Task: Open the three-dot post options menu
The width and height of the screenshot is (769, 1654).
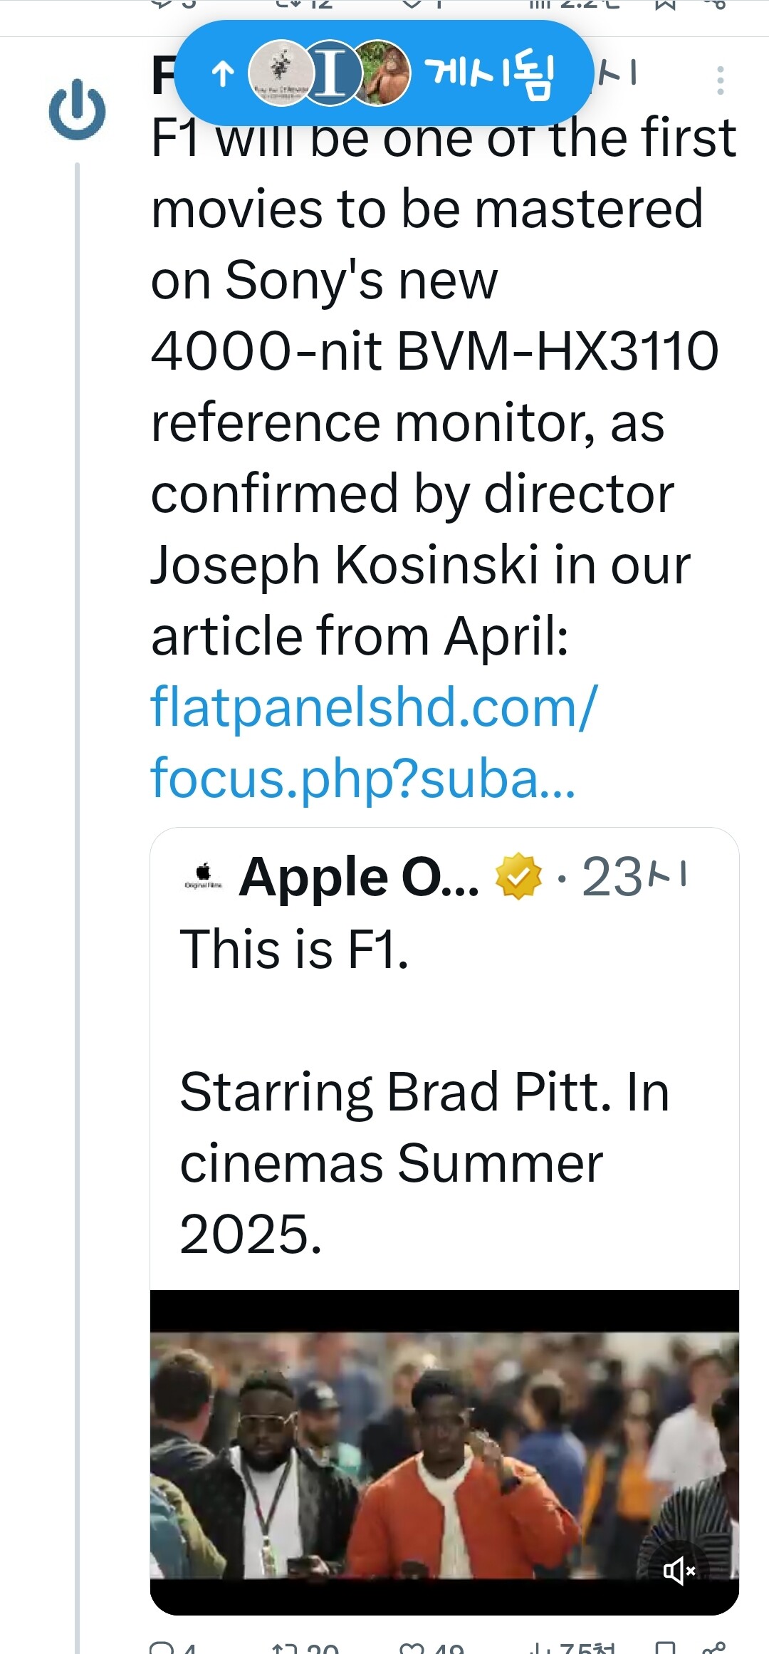Action: [x=720, y=80]
